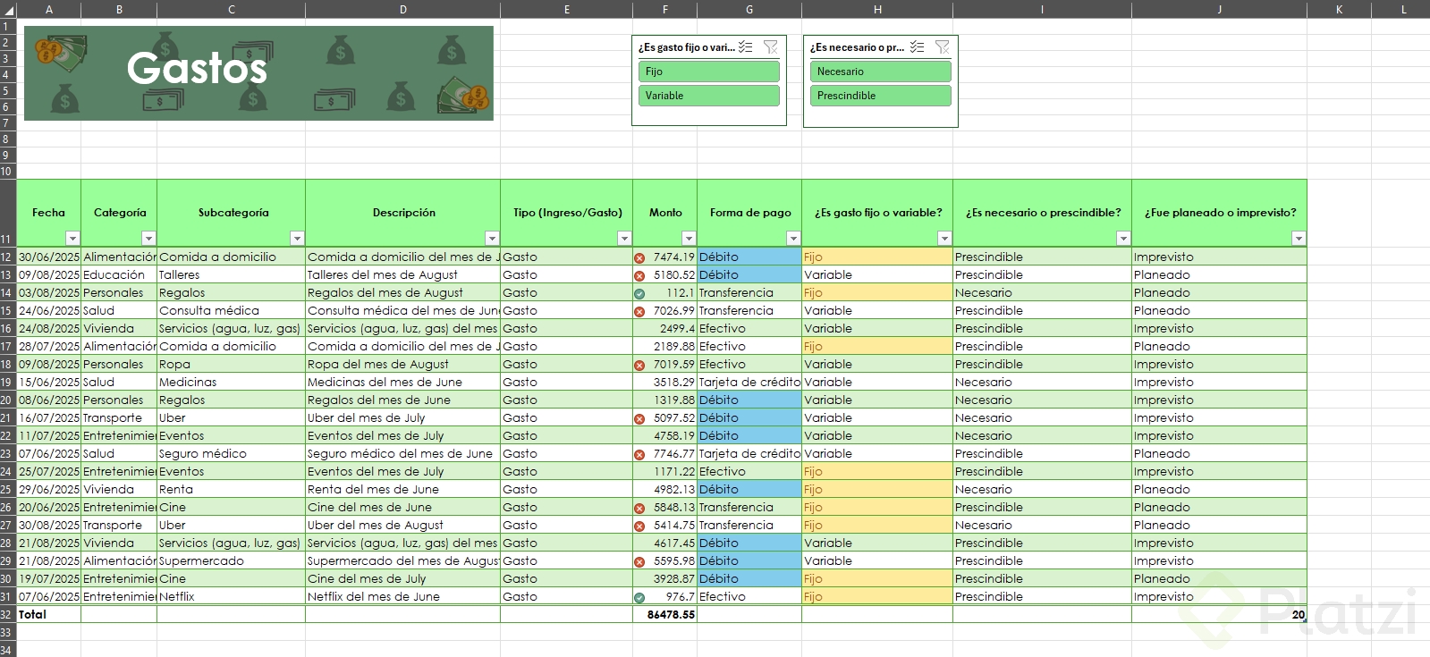Screen dimensions: 1430x657
Task: Select the amount cell 2499.4
Action: point(664,328)
